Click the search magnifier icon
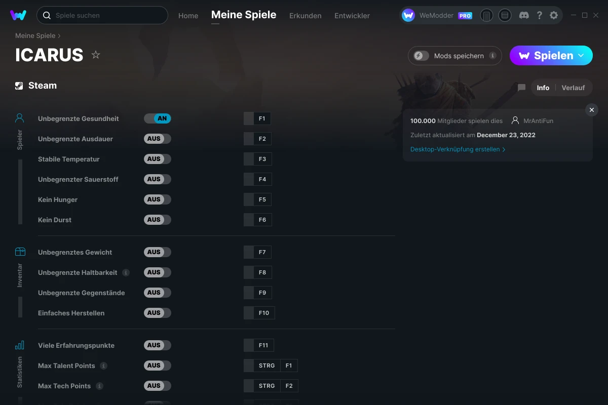Viewport: 608px width, 405px height. (x=47, y=15)
